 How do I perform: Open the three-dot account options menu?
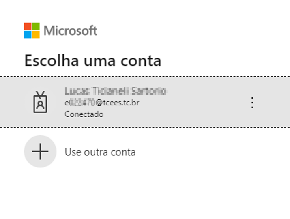[x=252, y=103]
